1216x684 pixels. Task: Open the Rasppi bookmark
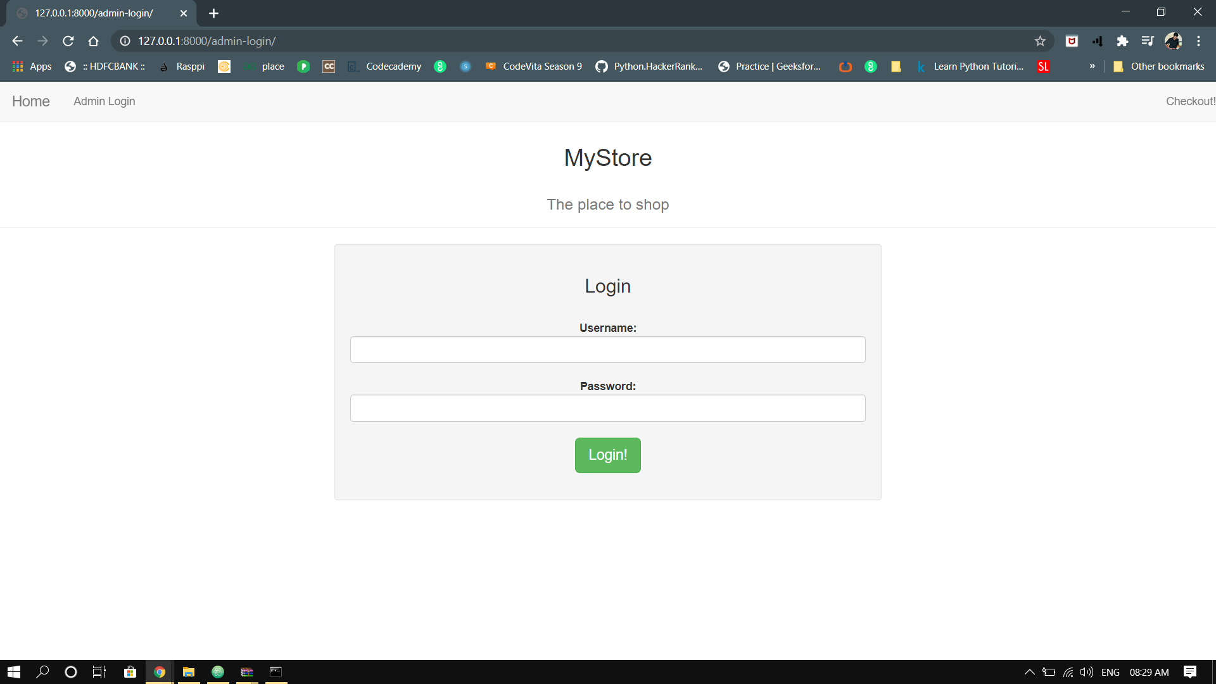(x=190, y=66)
